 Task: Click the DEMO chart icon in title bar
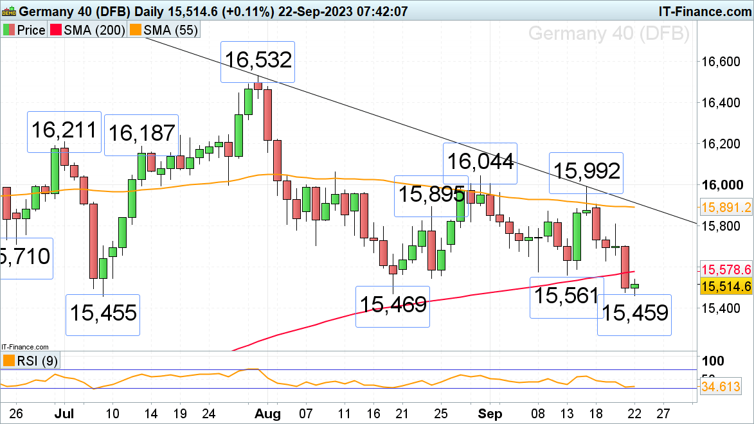(8, 11)
